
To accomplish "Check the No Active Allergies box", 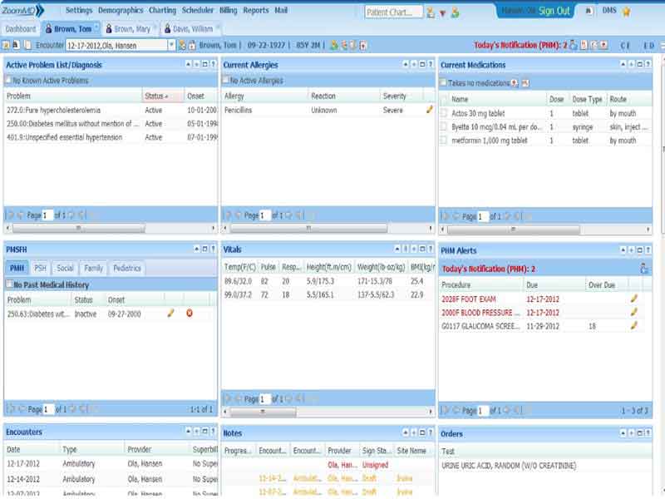I will 225,80.
